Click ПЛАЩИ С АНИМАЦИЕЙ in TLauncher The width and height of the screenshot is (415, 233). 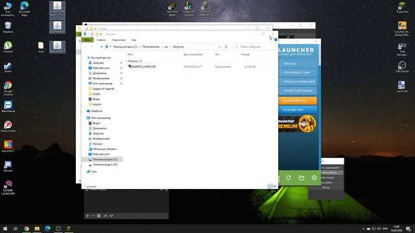pos(298,82)
